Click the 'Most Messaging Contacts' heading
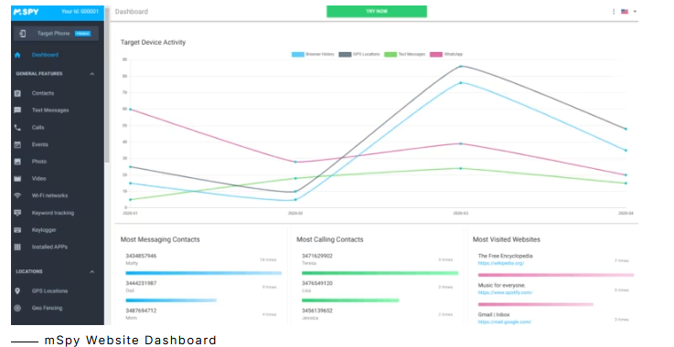674x347 pixels. coord(160,239)
